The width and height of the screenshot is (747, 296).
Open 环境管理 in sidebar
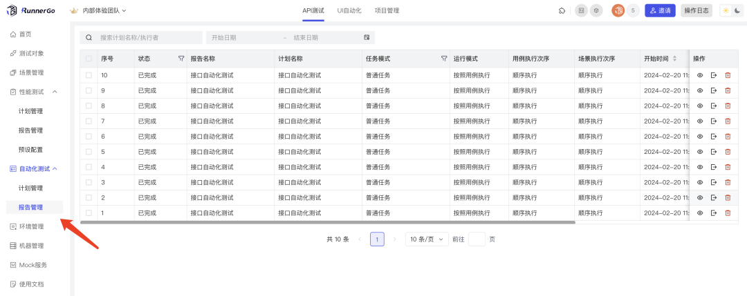click(31, 226)
